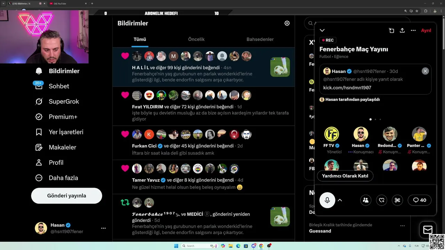This screenshot has width=445, height=250.
Task: Select FF TV host avatar in Space
Action: point(331,134)
